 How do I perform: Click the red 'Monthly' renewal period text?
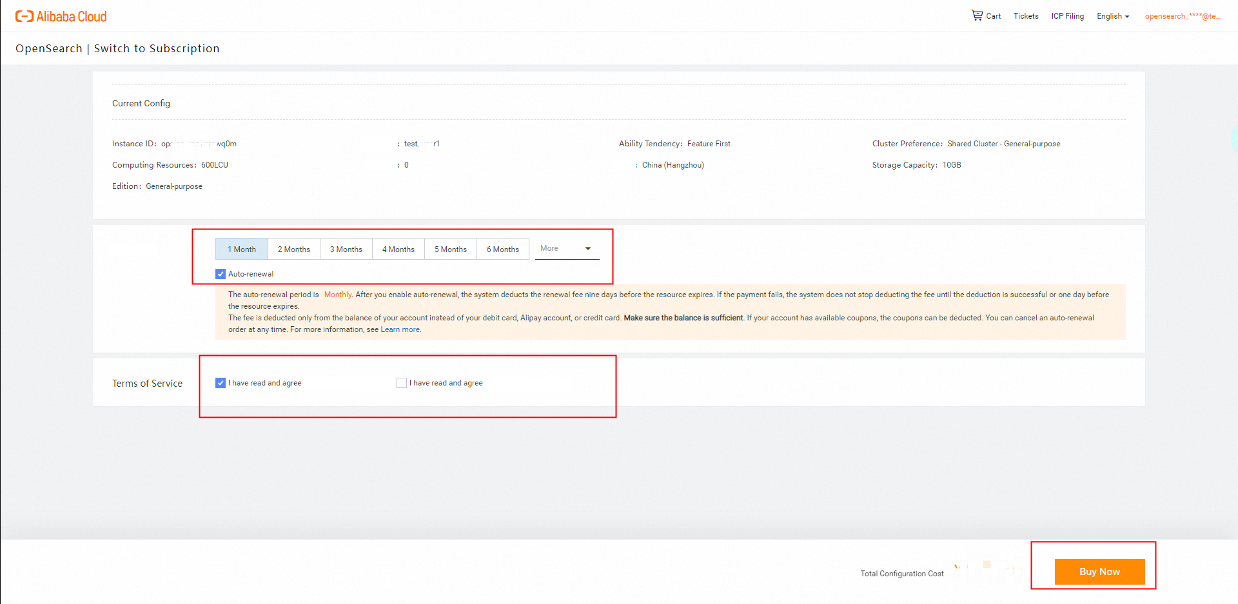point(338,295)
